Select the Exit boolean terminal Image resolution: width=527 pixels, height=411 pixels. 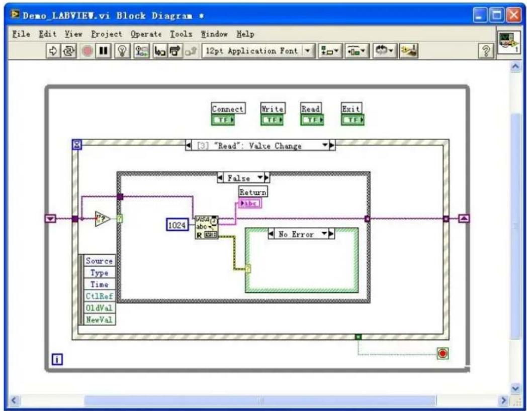click(353, 120)
